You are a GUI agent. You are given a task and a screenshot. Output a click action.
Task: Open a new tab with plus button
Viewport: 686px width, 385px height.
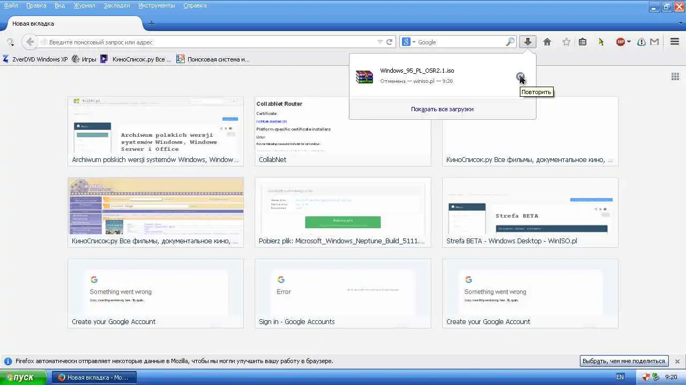pos(152,24)
